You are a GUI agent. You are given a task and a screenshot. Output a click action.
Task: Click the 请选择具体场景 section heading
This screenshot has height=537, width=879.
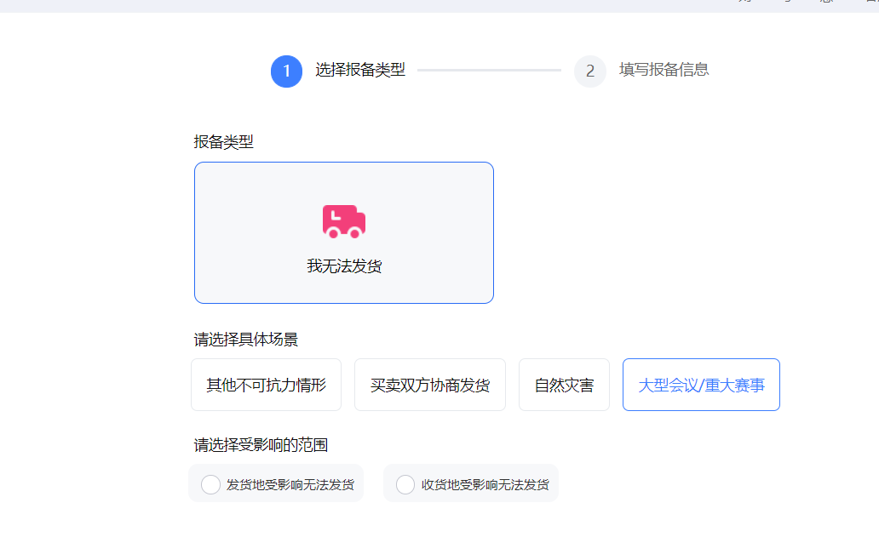[246, 340]
